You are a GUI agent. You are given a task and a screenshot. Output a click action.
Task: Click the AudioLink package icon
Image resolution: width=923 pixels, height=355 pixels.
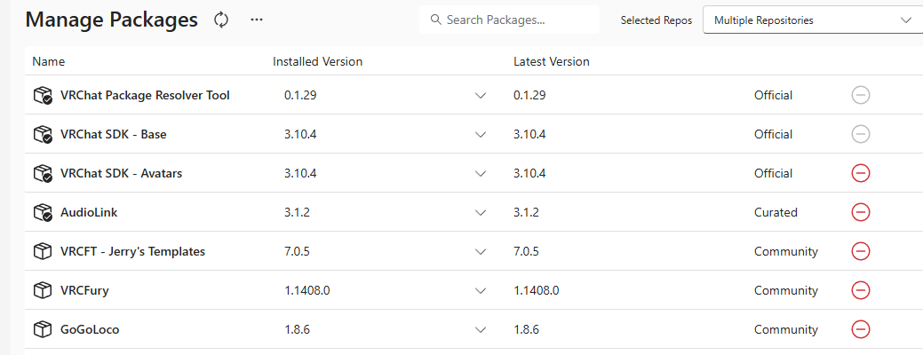coord(43,212)
